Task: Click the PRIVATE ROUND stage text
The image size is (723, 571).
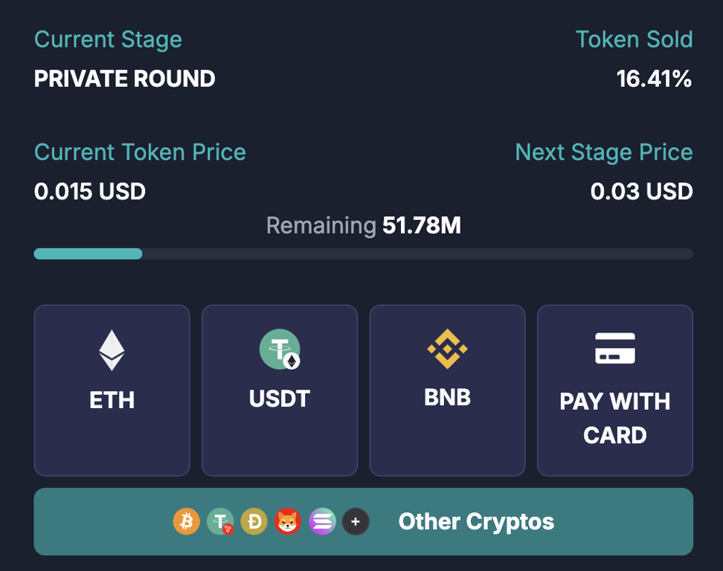Action: (x=125, y=79)
